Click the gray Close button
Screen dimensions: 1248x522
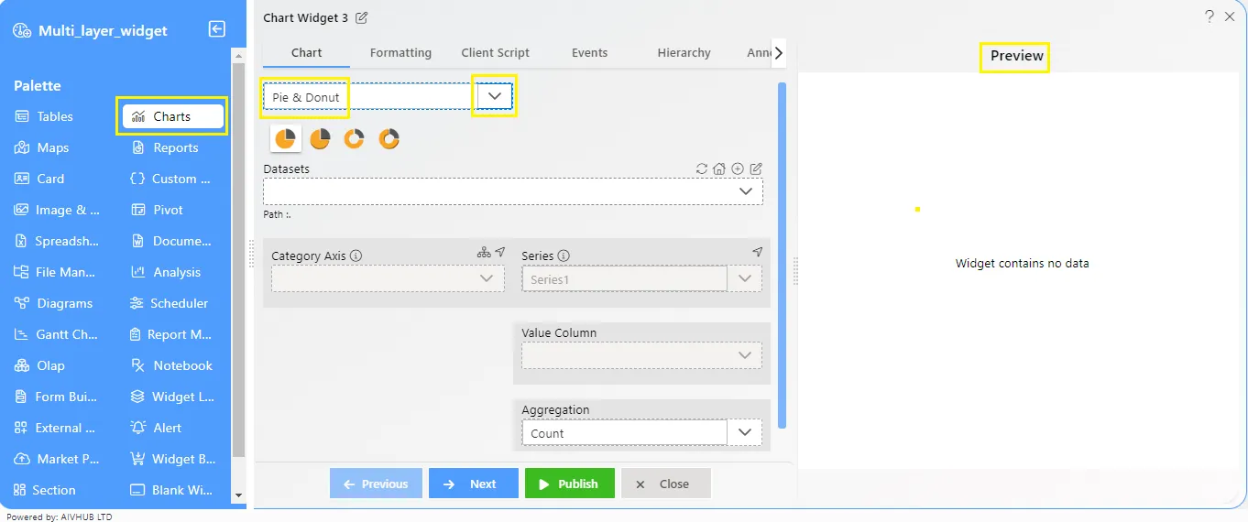[665, 484]
